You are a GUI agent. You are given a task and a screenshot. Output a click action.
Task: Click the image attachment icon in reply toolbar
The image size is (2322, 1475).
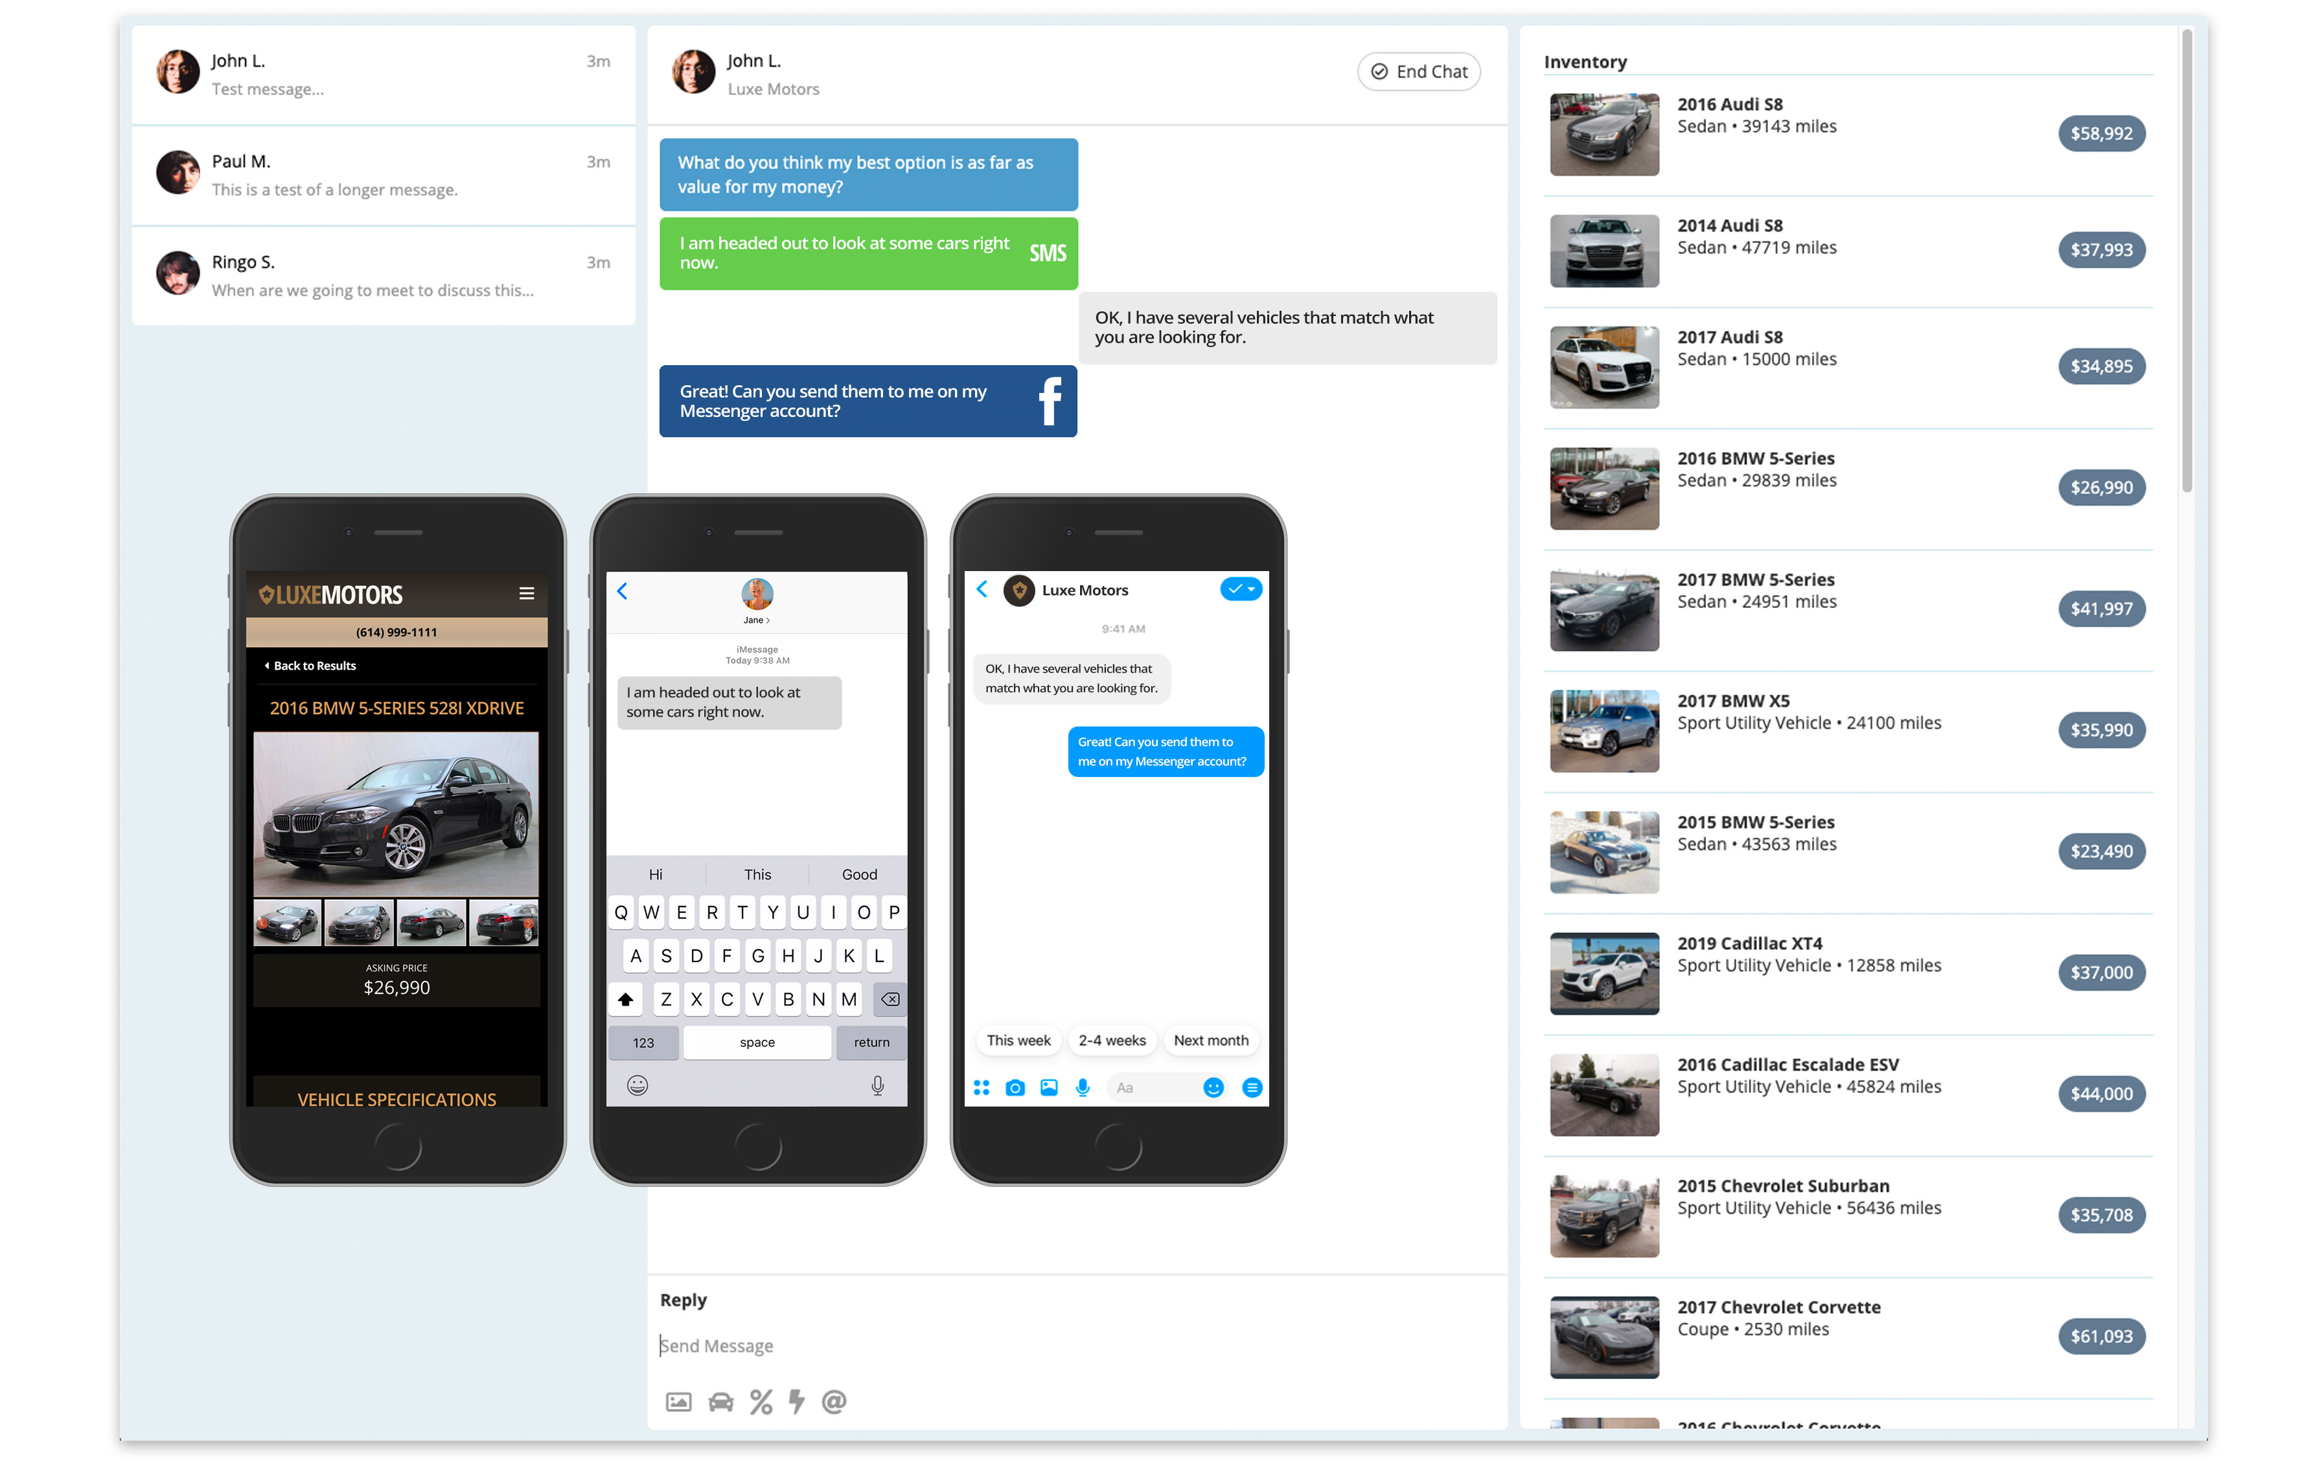click(678, 1402)
